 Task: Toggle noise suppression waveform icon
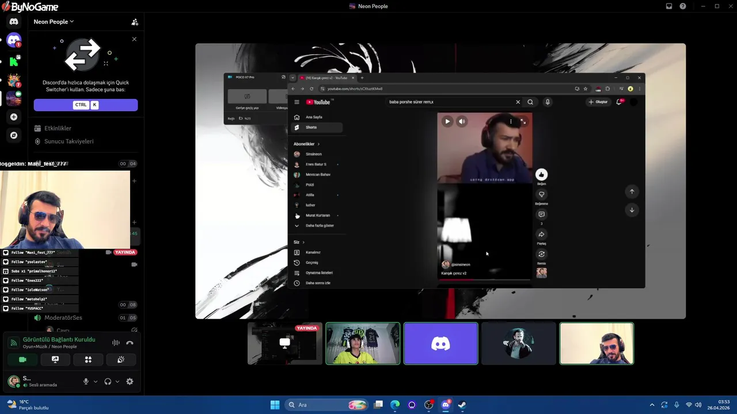(116, 343)
